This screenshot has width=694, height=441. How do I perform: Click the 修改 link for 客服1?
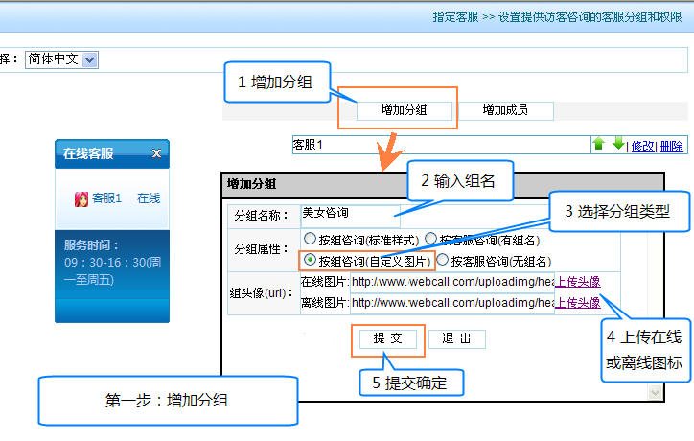coord(642,146)
